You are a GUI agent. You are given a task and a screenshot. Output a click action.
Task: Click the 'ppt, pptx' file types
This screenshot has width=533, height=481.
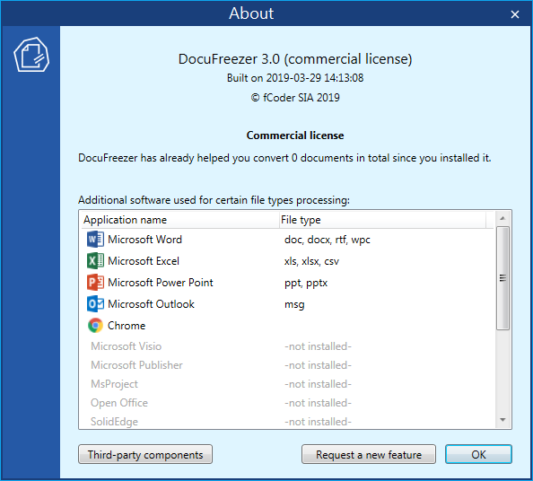[306, 283]
